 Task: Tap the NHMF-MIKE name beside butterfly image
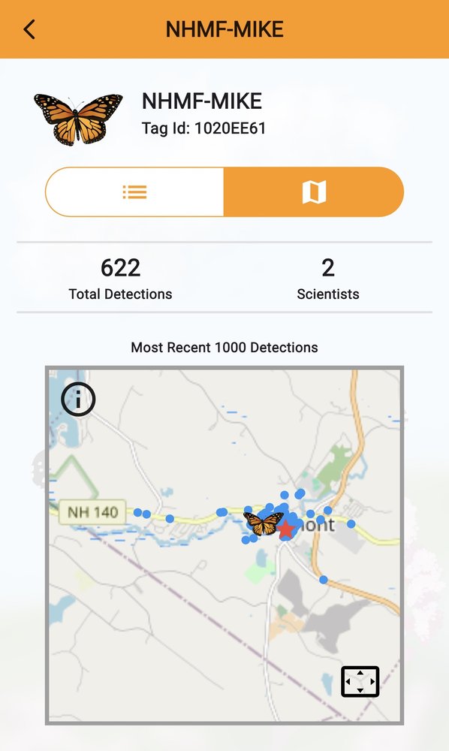[x=202, y=101]
